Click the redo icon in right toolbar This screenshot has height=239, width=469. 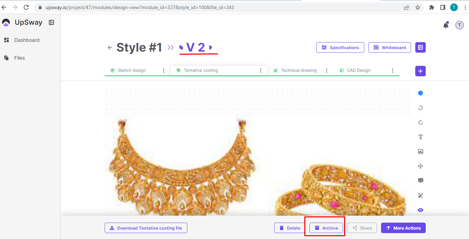pos(420,122)
